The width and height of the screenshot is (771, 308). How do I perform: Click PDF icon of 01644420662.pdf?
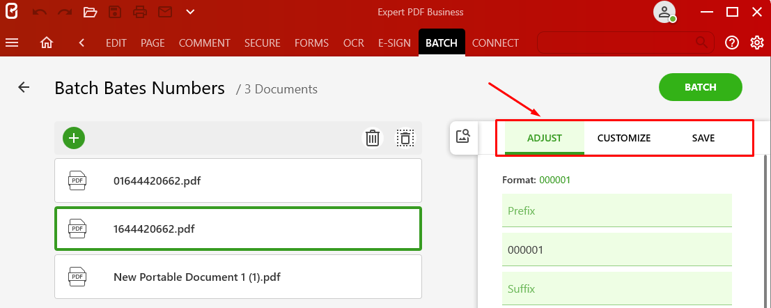coord(77,180)
